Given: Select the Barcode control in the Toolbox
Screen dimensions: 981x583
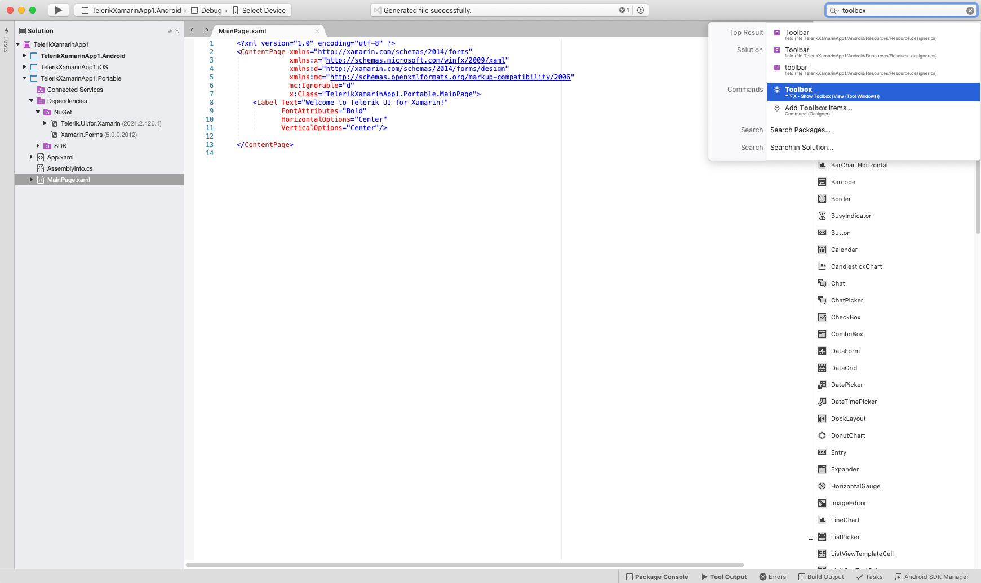Looking at the screenshot, I should 843,182.
